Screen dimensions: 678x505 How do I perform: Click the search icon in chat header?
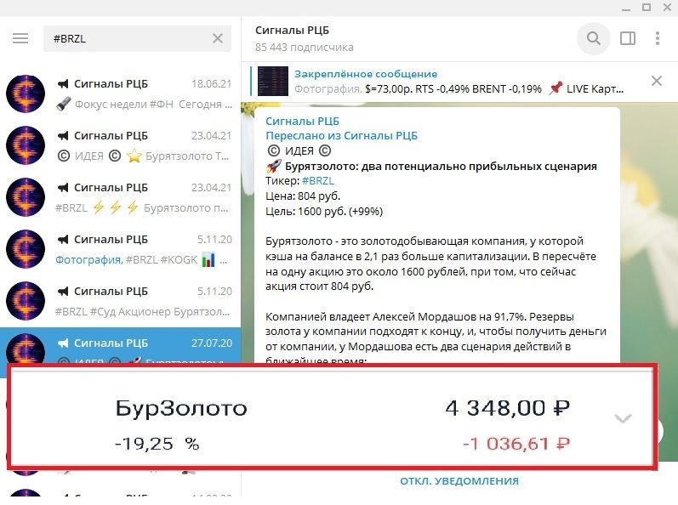pyautogui.click(x=593, y=38)
